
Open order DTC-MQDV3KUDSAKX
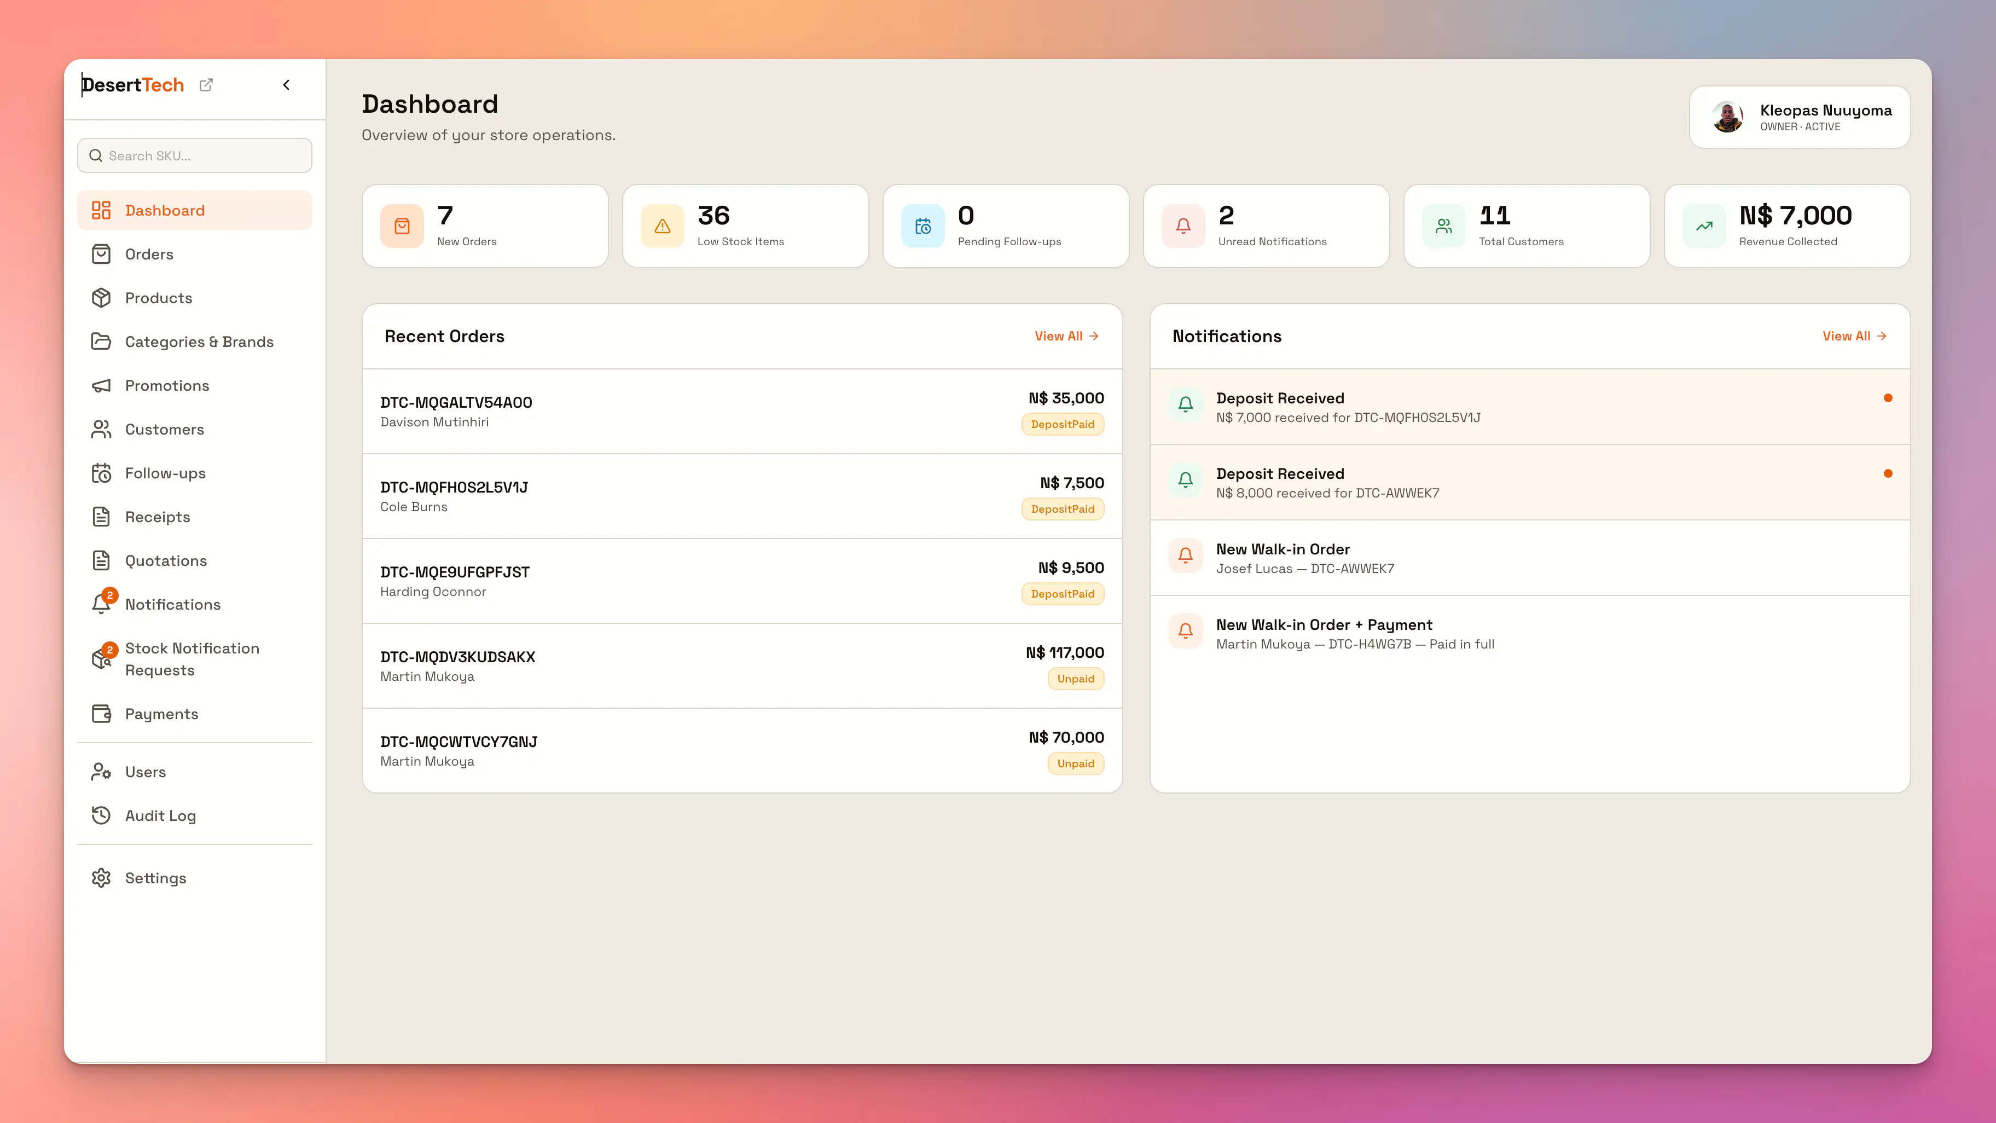pos(742,665)
